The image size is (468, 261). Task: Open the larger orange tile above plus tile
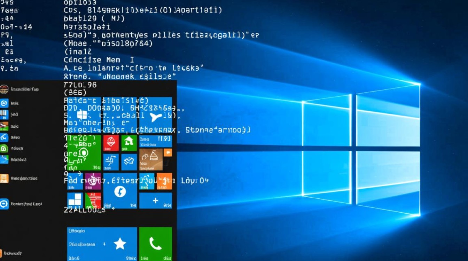point(164,181)
